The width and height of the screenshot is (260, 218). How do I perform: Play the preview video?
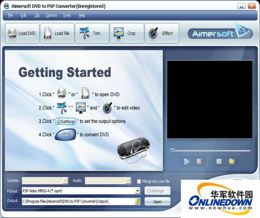[187, 161]
